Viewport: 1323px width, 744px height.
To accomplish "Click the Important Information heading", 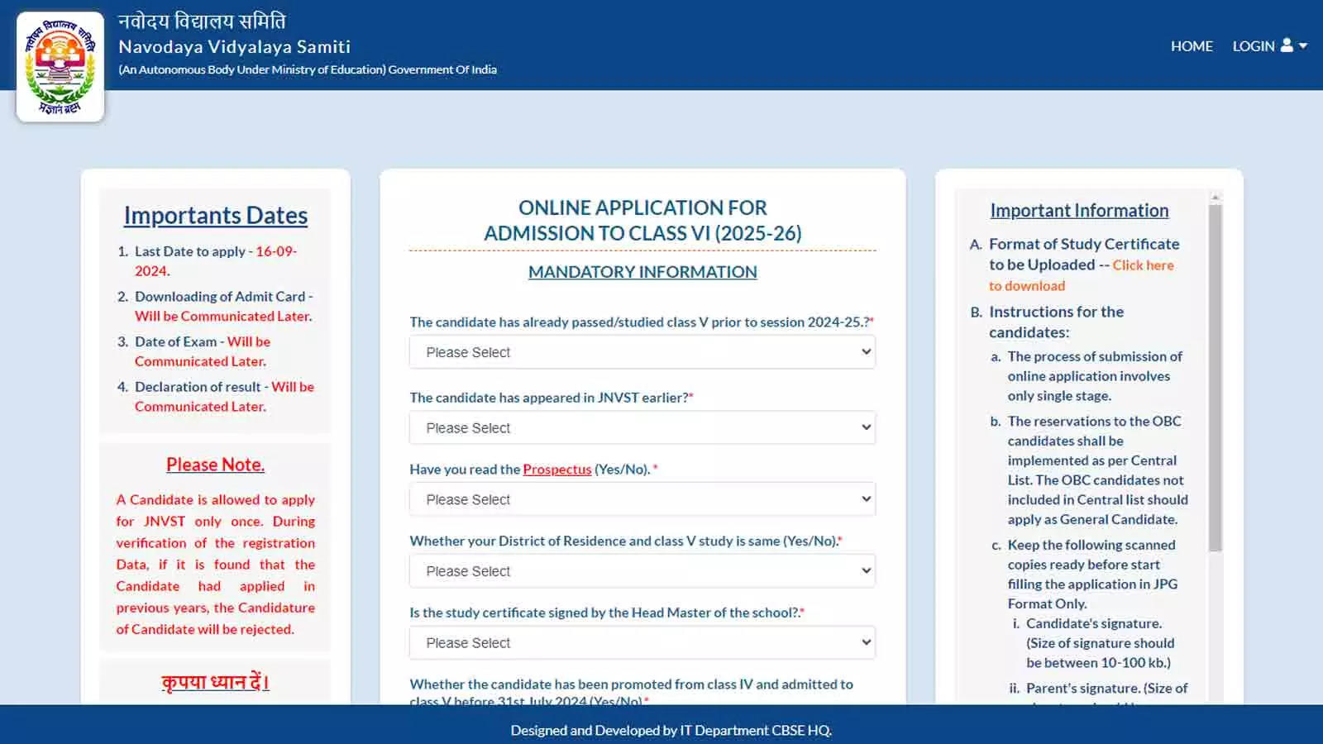I will tap(1079, 210).
